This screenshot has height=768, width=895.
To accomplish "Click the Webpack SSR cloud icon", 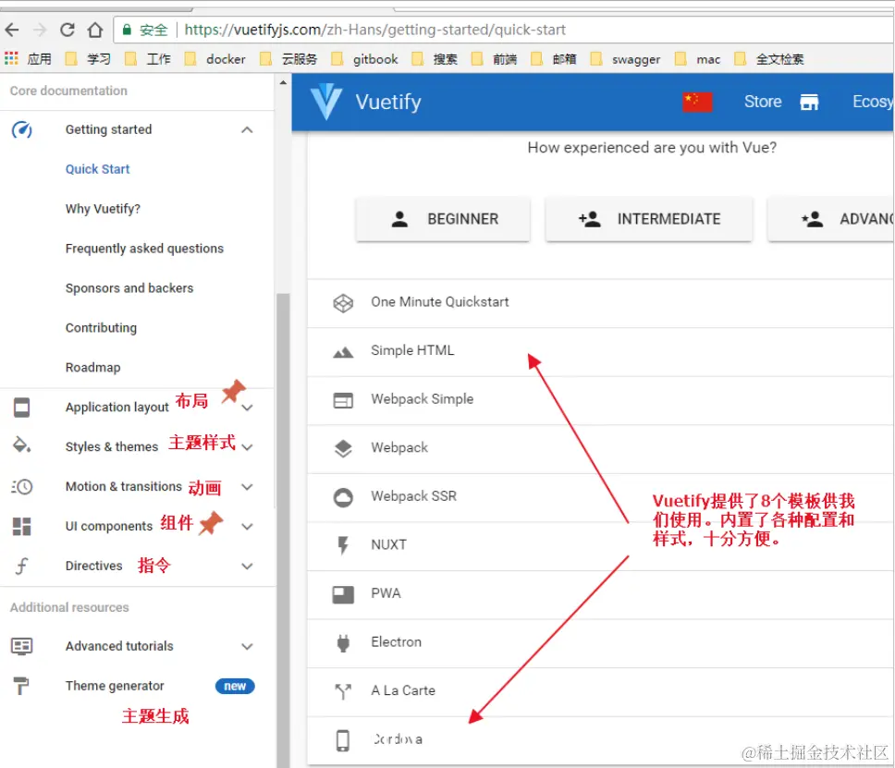I will 343,497.
